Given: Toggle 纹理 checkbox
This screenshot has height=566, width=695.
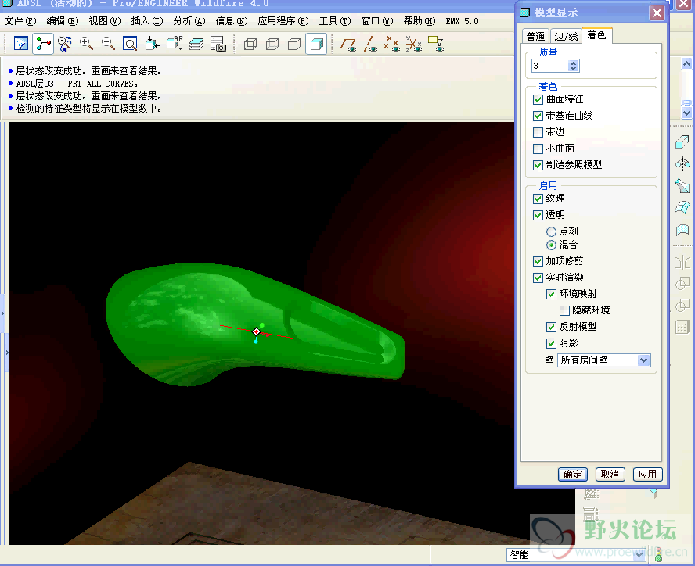Looking at the screenshot, I should tap(538, 199).
